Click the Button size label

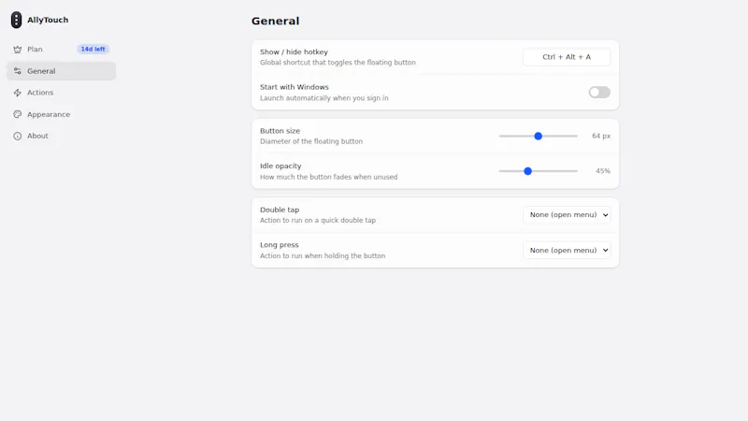(x=280, y=131)
